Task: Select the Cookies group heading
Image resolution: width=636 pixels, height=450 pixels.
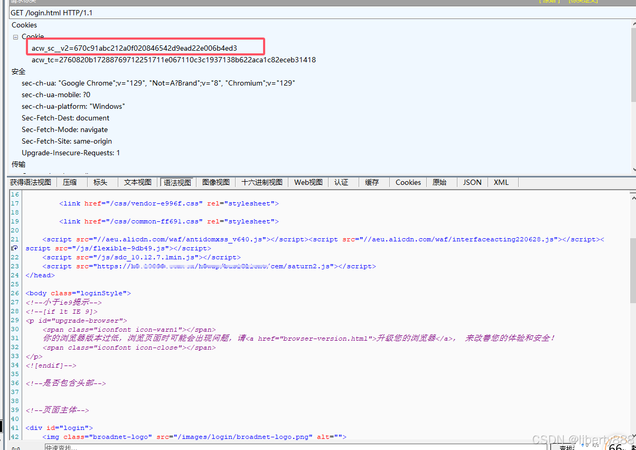Action: click(24, 25)
